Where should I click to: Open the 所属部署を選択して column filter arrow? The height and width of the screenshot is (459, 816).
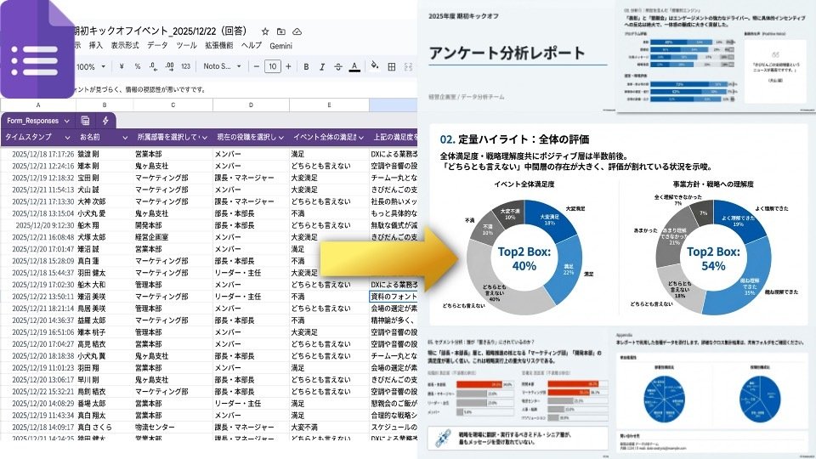(x=205, y=138)
